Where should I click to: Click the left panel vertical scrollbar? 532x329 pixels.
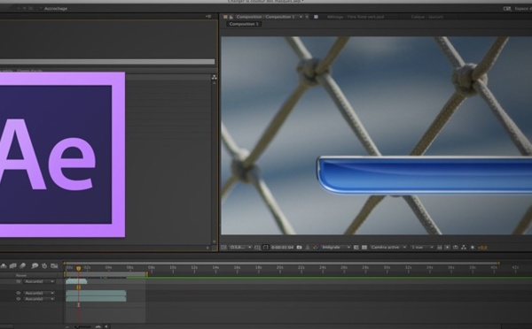tap(214, 162)
